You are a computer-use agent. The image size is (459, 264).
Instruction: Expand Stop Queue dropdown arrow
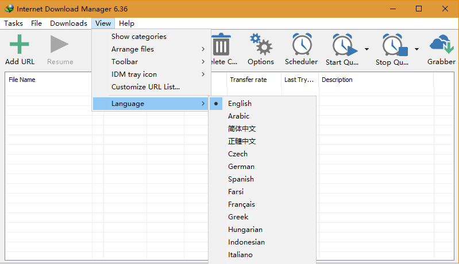[x=416, y=49]
